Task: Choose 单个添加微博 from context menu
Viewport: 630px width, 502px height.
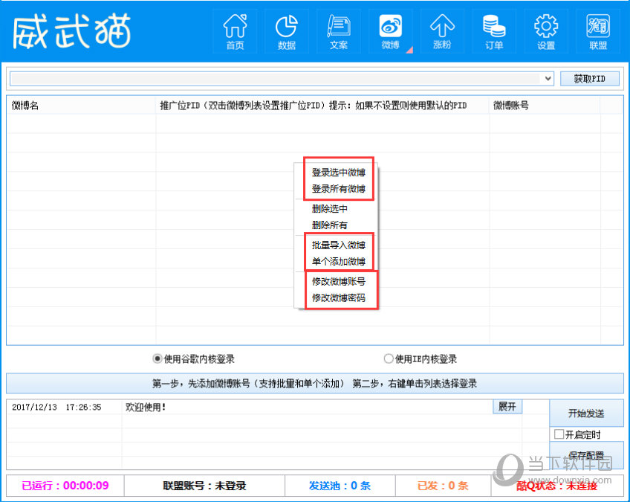Action: [338, 262]
